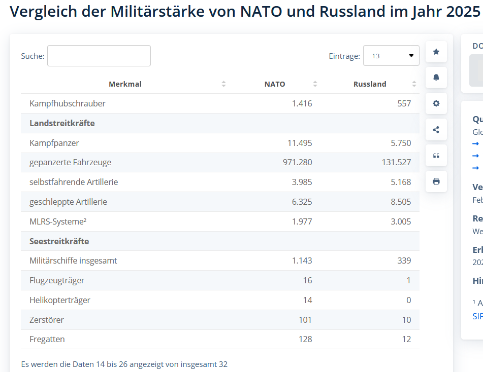Sort table by the Merkmal column arrows

coord(223,84)
